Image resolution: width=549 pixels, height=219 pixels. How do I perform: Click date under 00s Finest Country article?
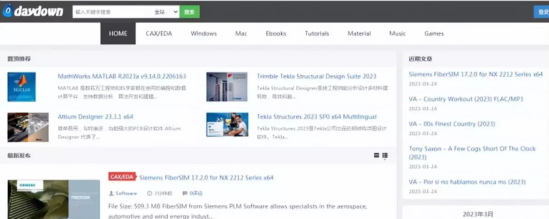coord(423,134)
